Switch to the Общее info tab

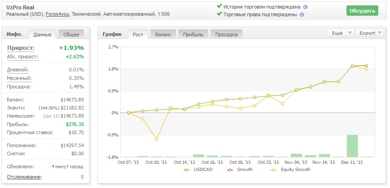71,34
